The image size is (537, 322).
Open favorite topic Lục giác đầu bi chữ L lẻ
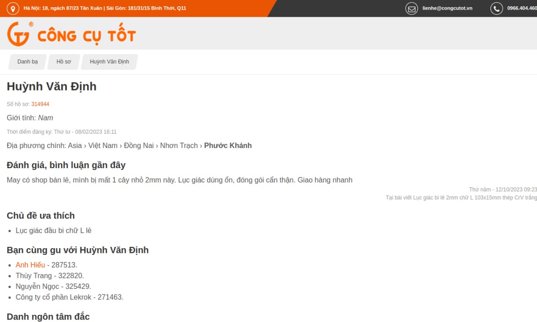click(53, 231)
